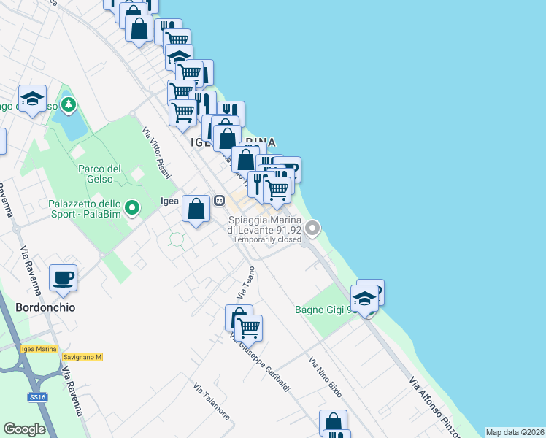Viewport: 546px width, 438px height.
Task: Select the shopping bag marker over the Igea Marina label
Action: pos(228,139)
